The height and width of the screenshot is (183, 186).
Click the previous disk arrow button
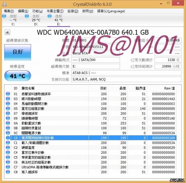[7, 33]
